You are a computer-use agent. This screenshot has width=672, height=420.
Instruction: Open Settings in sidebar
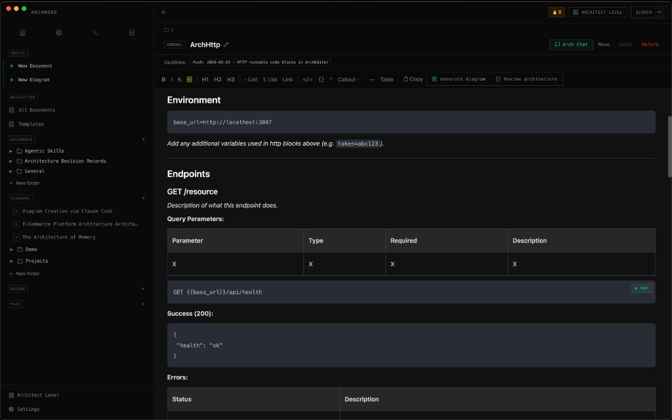24,410
